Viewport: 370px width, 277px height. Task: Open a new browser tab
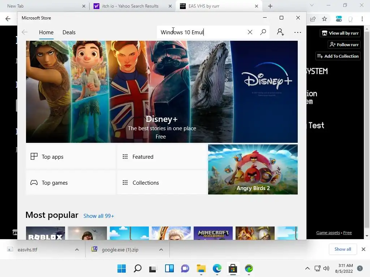270,6
